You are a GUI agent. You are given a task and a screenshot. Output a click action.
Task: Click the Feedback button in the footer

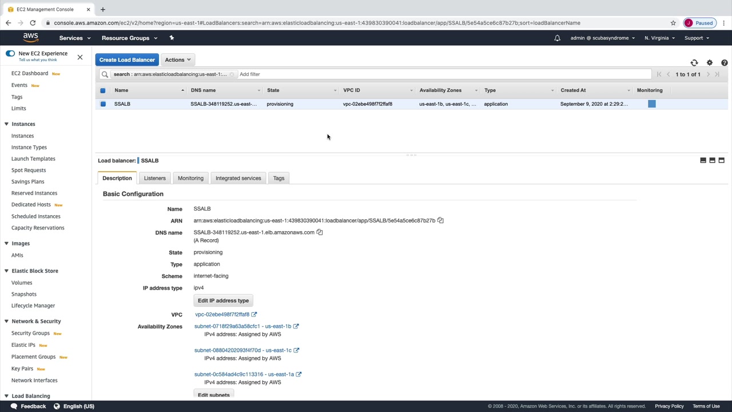pyautogui.click(x=28, y=406)
